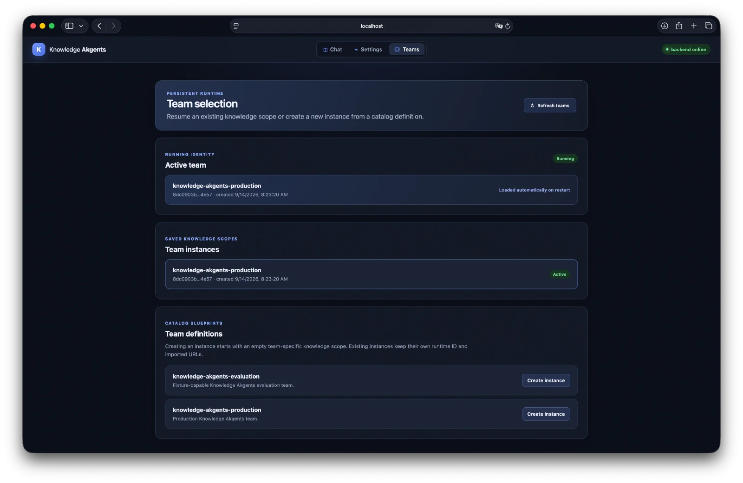Open the page menu icon in address bar

click(236, 26)
